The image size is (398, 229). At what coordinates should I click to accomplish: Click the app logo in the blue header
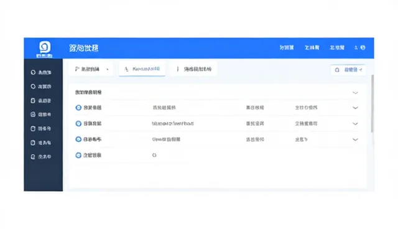click(x=45, y=49)
